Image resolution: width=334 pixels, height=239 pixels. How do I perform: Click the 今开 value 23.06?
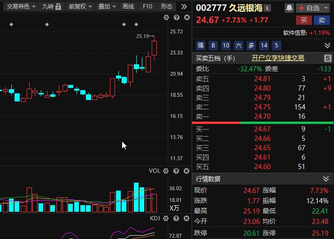coord(251,222)
